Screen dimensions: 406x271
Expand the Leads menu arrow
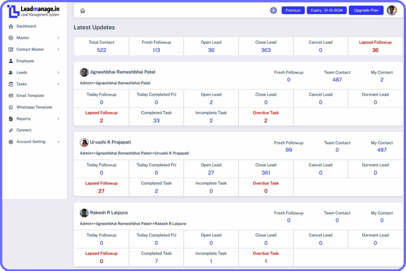[58, 73]
